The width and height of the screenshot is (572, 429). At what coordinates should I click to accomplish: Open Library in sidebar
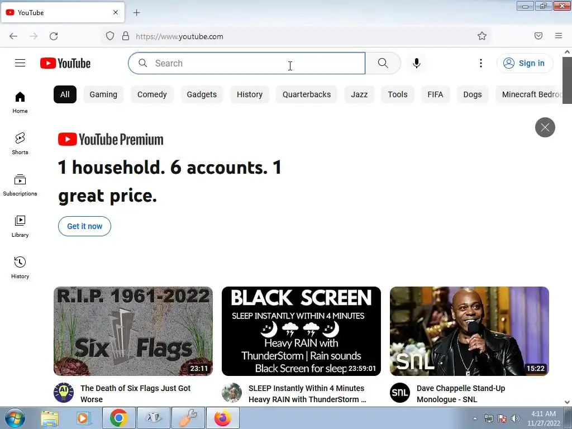point(20,227)
